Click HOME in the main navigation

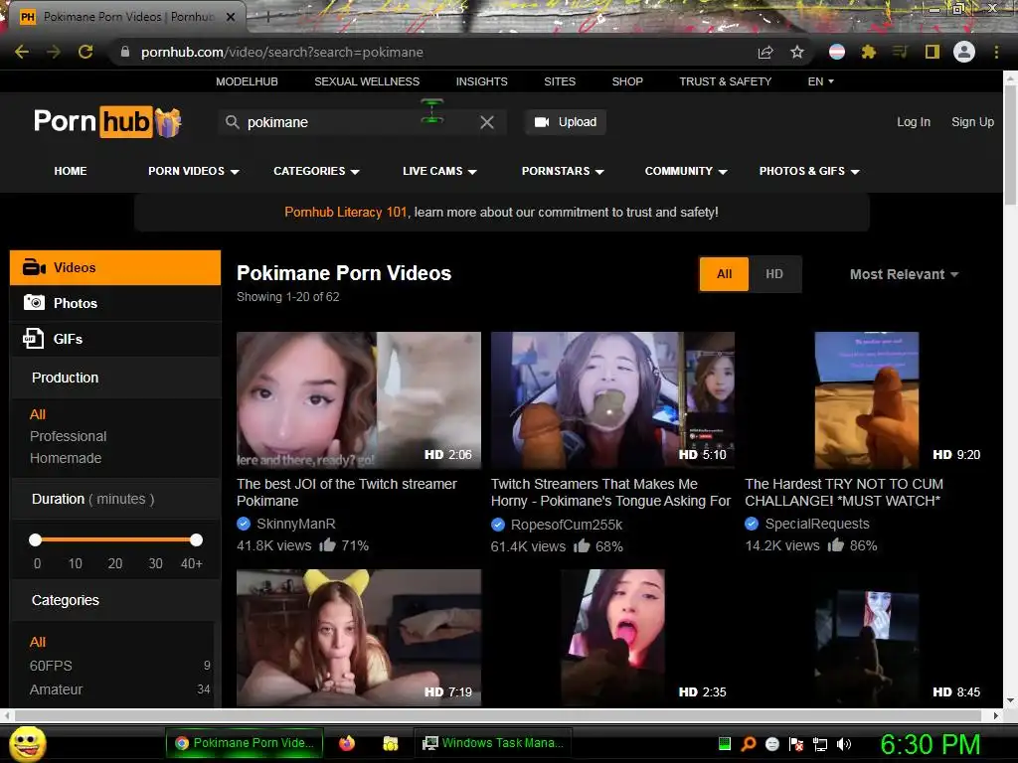(71, 171)
